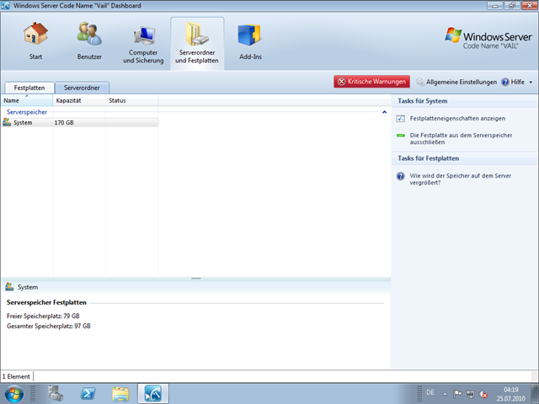
Task: Open Action Center flag icon
Action: (457, 394)
